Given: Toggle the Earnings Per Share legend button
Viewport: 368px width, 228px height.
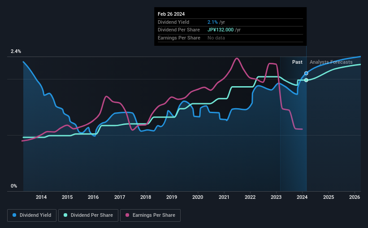Looking at the screenshot, I should click(150, 215).
